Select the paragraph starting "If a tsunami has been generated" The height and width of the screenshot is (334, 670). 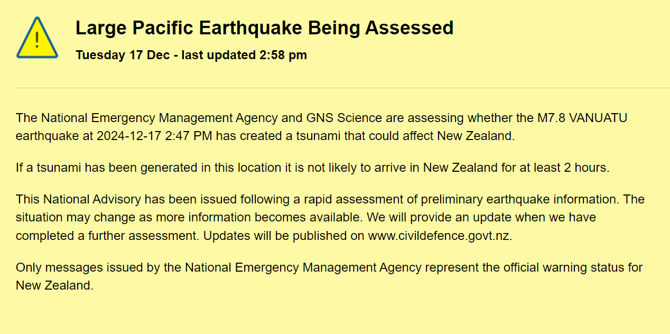[312, 168]
